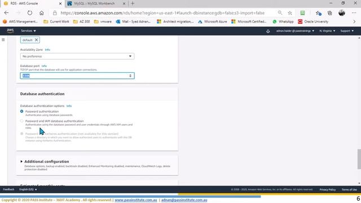This screenshot has height=203, width=361.
Task: Open the Mail - Syed Adnan bookmark
Action: (x=134, y=21)
